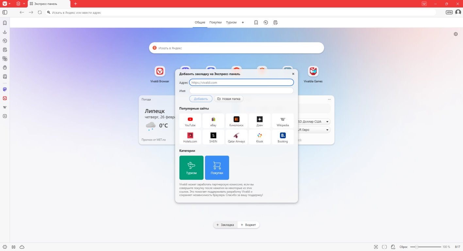Open the Downloads panel in the sidebar
This screenshot has width=463, height=251.
click(x=5, y=32)
